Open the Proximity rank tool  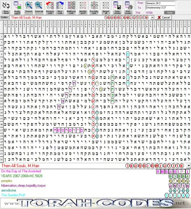(x=94, y=5)
